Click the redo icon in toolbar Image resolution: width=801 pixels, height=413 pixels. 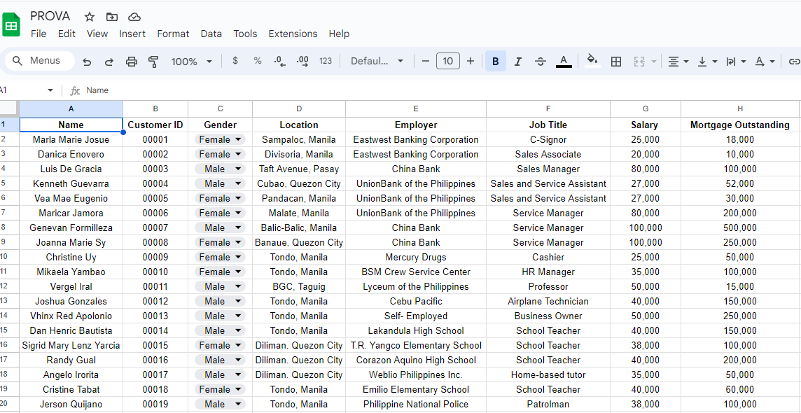pos(109,62)
